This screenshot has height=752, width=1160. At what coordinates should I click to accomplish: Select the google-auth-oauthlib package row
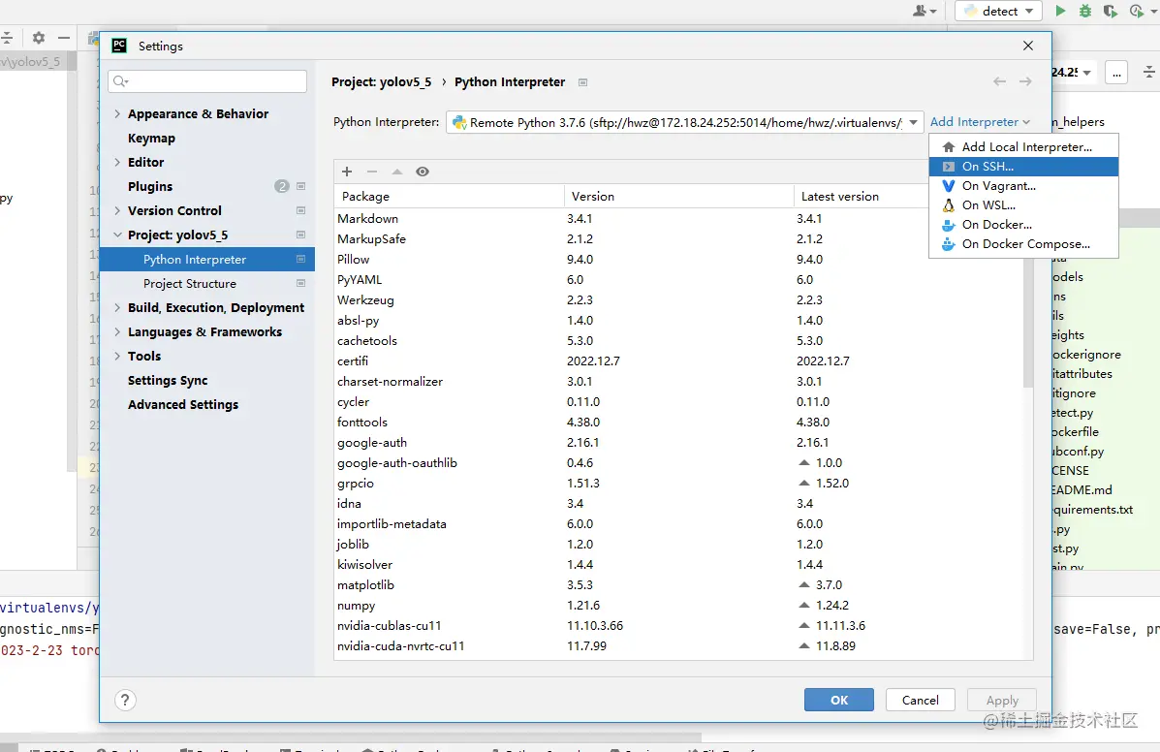[678, 463]
